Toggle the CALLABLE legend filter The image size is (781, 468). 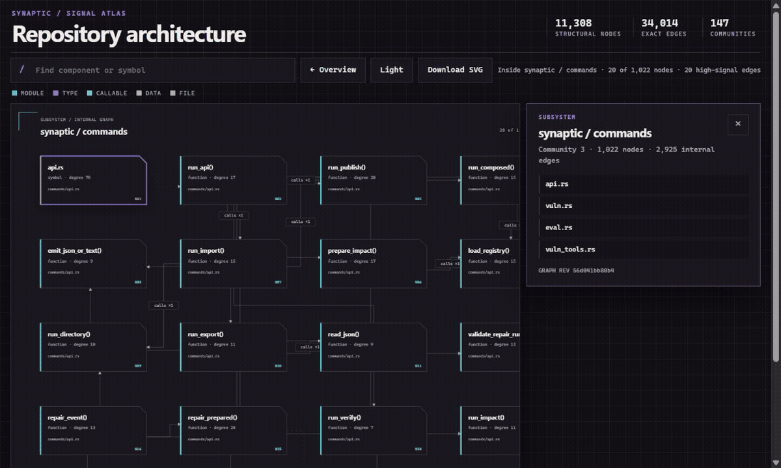107,93
